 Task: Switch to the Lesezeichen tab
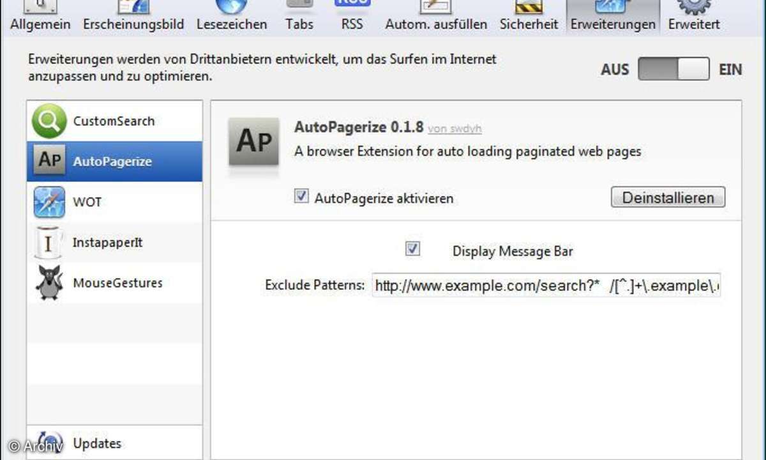coord(232,17)
